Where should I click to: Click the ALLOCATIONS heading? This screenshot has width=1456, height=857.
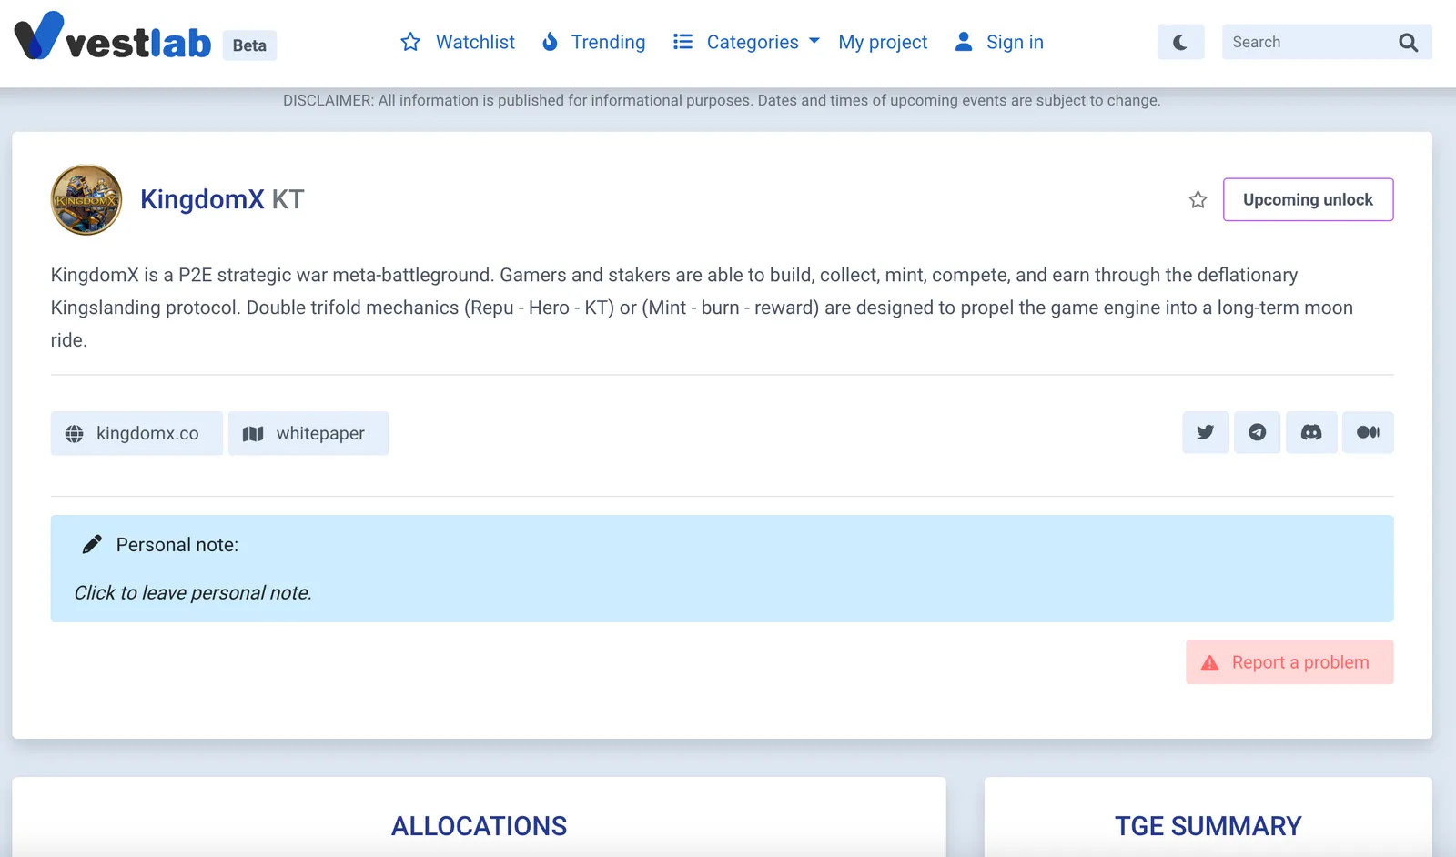coord(479,826)
